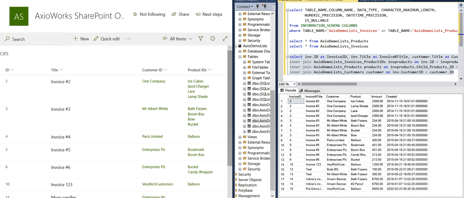The height and width of the screenshot is (198, 464).
Task: Open the information details pane icon
Action: (x=213, y=39)
